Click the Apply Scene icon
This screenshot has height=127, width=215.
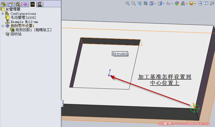pos(183,3)
